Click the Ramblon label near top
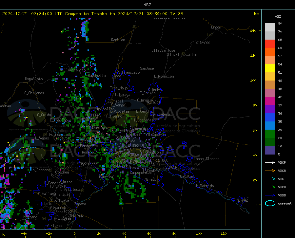Screen dimensions: 295x238 point(118,40)
